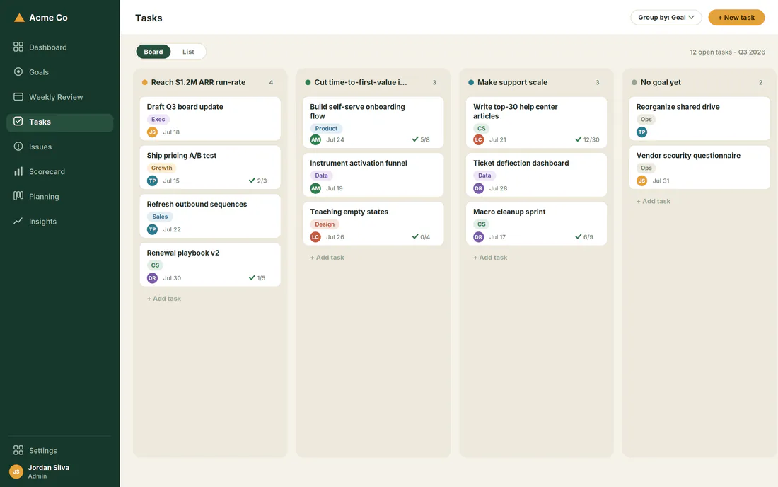Viewport: 778px width, 487px height.
Task: Click the orange dot of ARR run-rate goal
Action: pyautogui.click(x=145, y=82)
